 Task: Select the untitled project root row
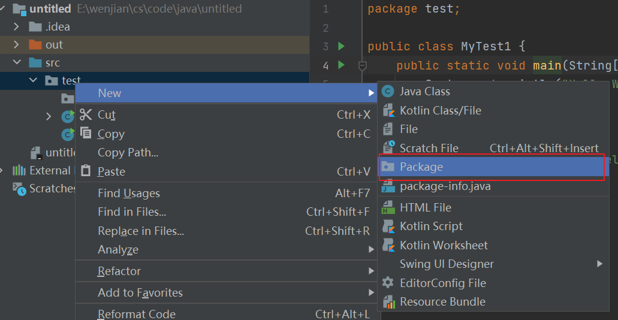click(155, 8)
